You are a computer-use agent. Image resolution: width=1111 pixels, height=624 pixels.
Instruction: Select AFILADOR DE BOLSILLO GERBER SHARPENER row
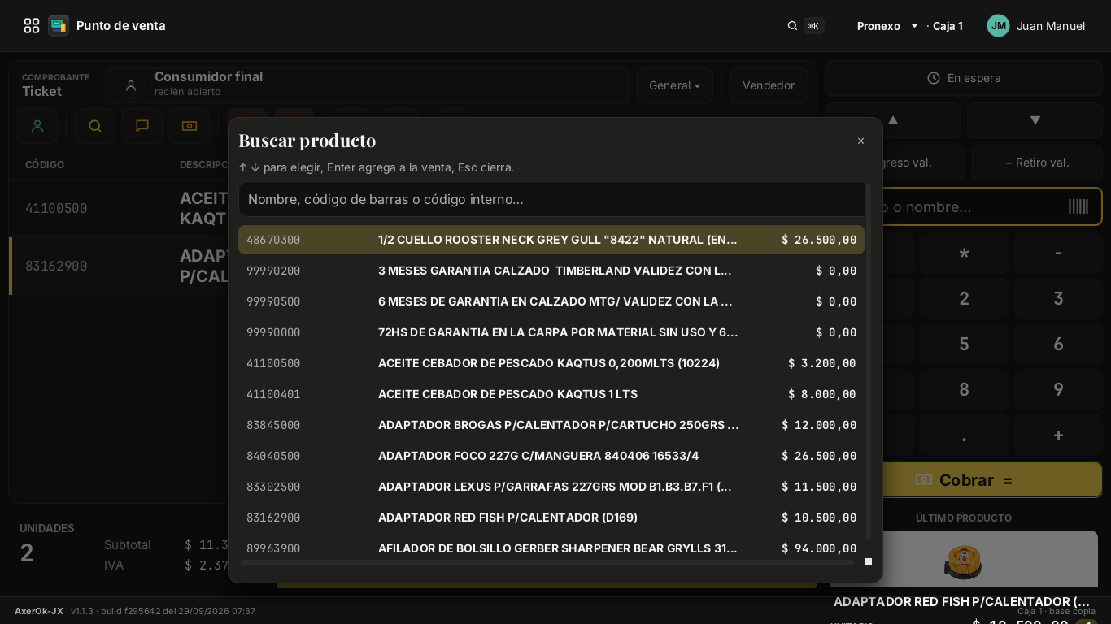[x=551, y=548]
